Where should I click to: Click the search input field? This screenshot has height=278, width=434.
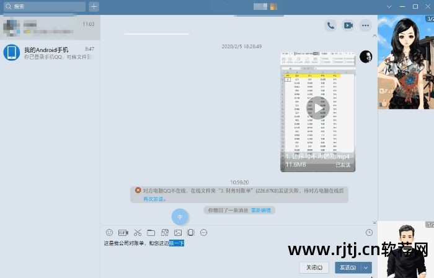coord(45,7)
